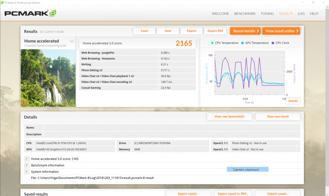329x196 pixels.
Task: Expand the System information section
Action: coord(27,172)
